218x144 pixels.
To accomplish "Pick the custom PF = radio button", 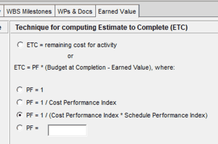I will (20, 128).
